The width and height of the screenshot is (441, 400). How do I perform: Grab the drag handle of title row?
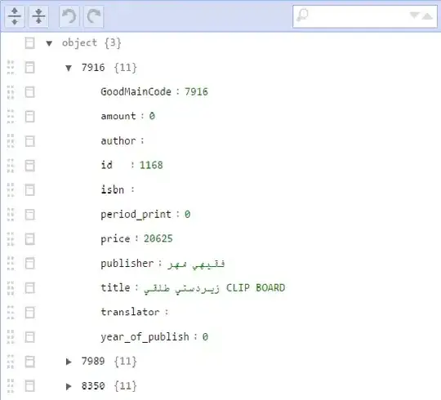[x=11, y=288]
